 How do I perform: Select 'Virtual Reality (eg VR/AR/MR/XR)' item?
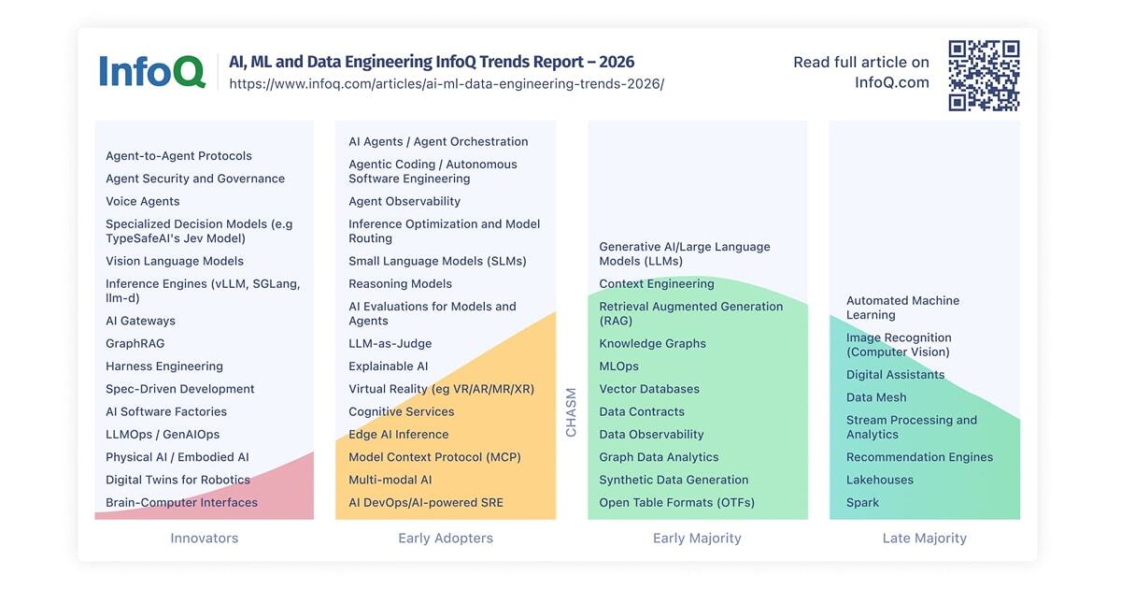[442, 389]
